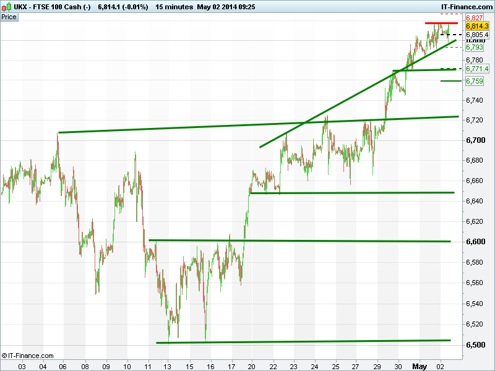Click the IT-Finance.com copyright text at bottom
495x371 pixels.
coord(28,356)
